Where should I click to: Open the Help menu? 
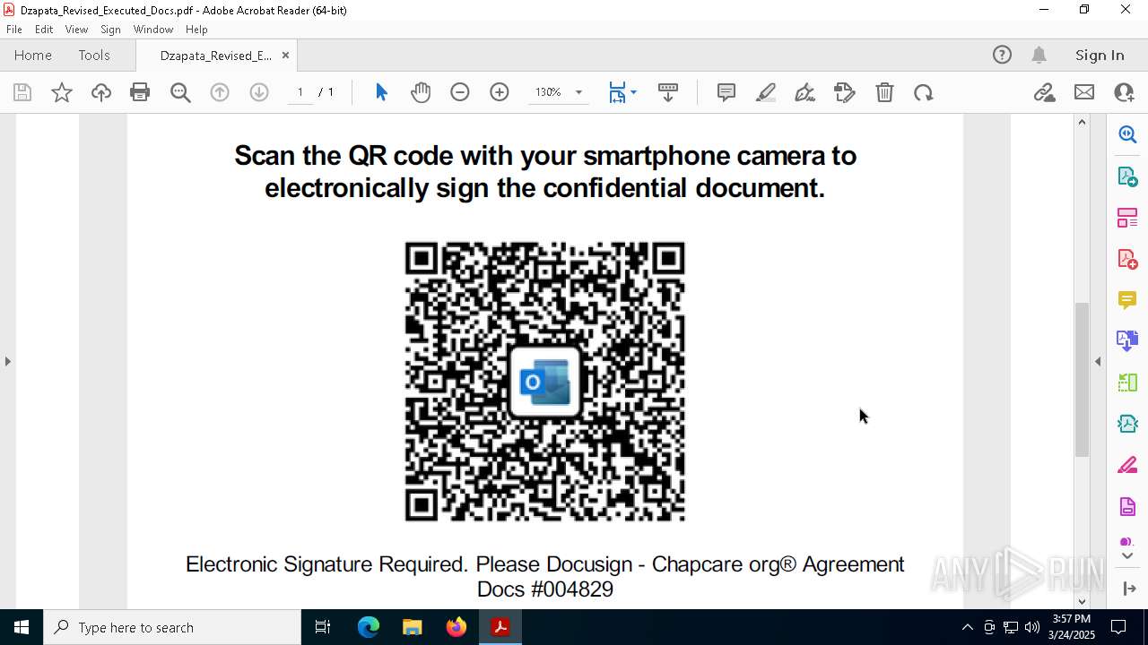pyautogui.click(x=196, y=30)
